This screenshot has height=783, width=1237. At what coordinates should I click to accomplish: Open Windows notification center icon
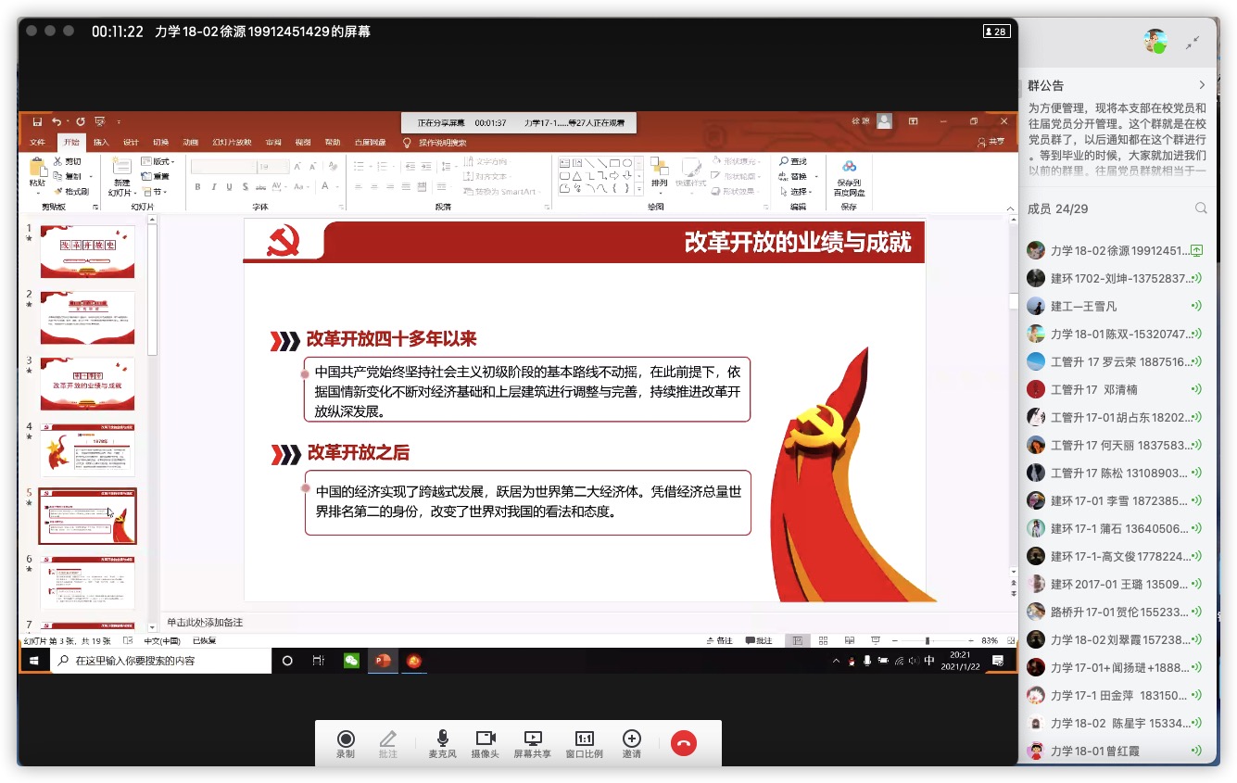pyautogui.click(x=998, y=661)
